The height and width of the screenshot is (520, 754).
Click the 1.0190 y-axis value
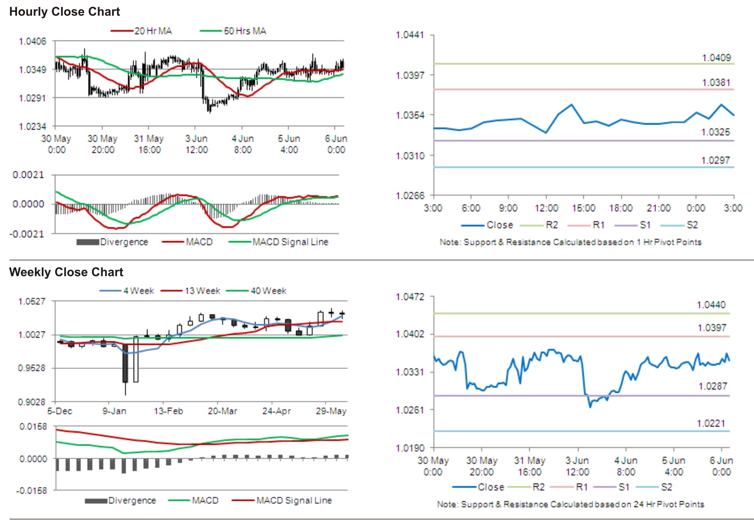tap(410, 448)
